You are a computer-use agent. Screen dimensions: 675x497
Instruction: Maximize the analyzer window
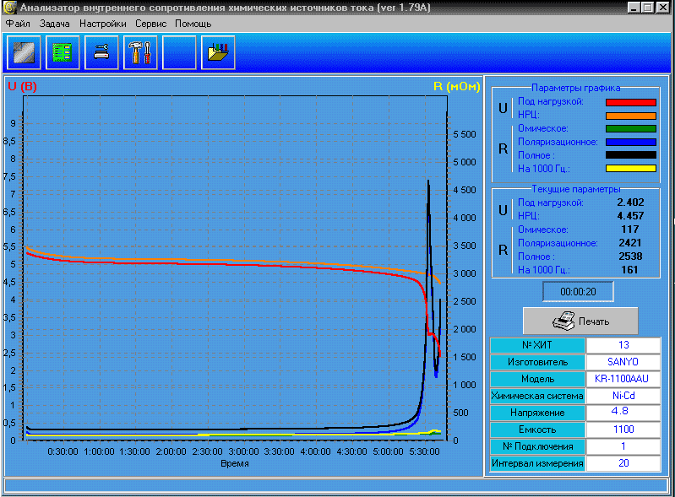coord(646,8)
